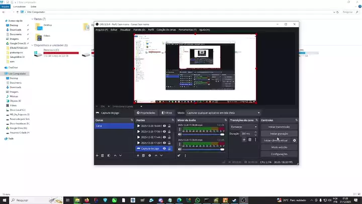Open the Ferramentas (T) menu

click(187, 30)
